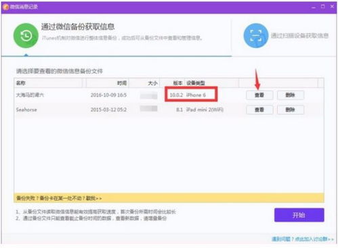
Task: Click 查看 for the iPhone 6 backup
Action: [259, 95]
